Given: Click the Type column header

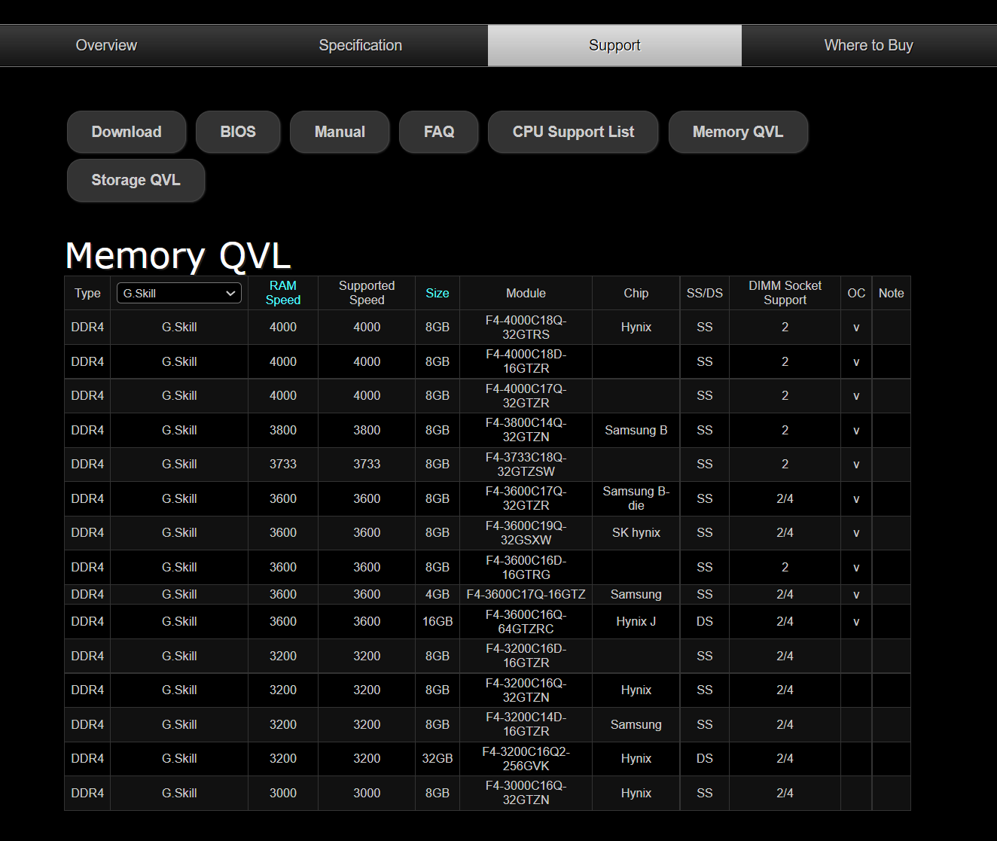Looking at the screenshot, I should 87,293.
